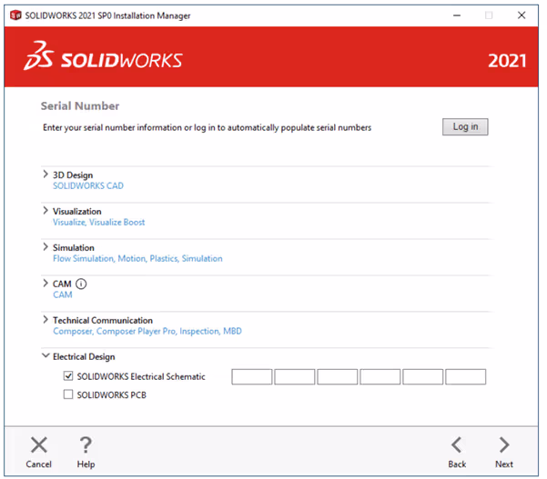Open Help via question mark icon
Screen dimensions: 547x479
coord(86,444)
